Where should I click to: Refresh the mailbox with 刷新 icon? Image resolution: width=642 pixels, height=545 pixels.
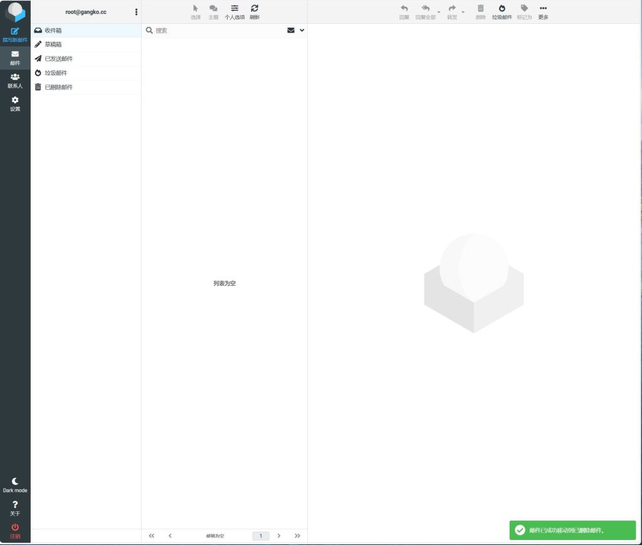tap(254, 11)
